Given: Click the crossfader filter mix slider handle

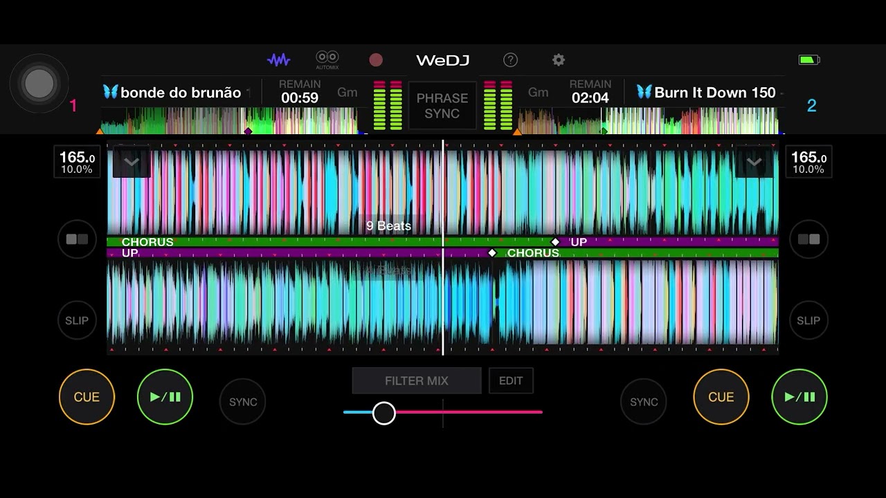Looking at the screenshot, I should (384, 413).
